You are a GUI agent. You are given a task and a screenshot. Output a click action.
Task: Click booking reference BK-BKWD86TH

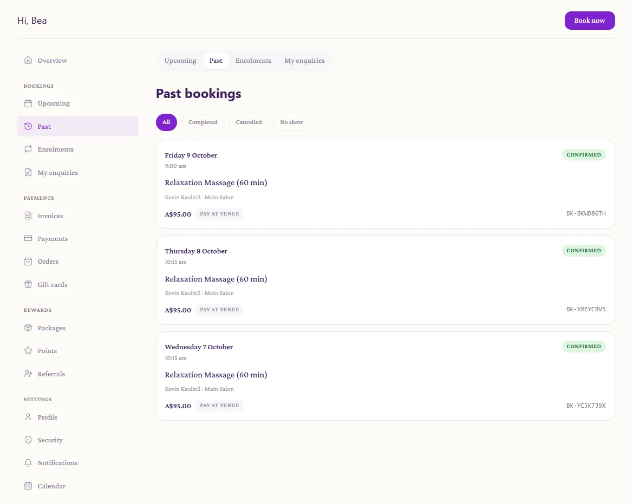[x=586, y=213]
